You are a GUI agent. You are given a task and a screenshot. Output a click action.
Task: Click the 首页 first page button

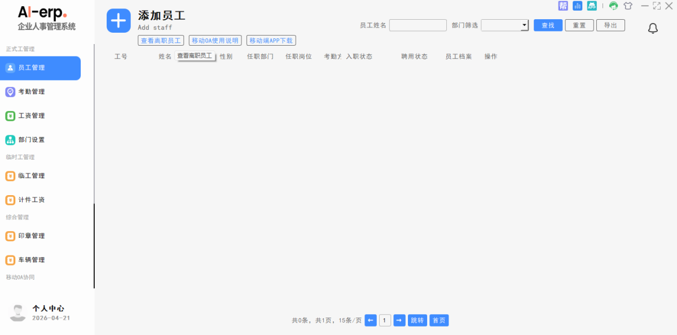(x=439, y=320)
